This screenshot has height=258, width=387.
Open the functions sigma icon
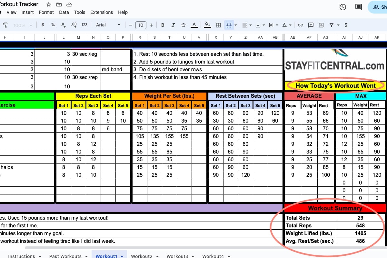pyautogui.click(x=346, y=25)
